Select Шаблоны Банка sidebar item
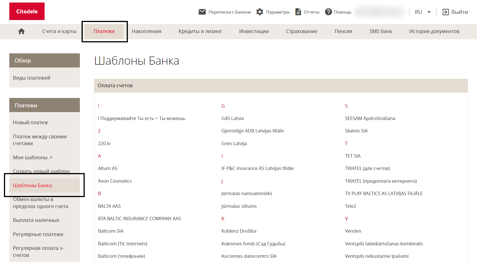Screen dimensions: 477x262 [45, 185]
